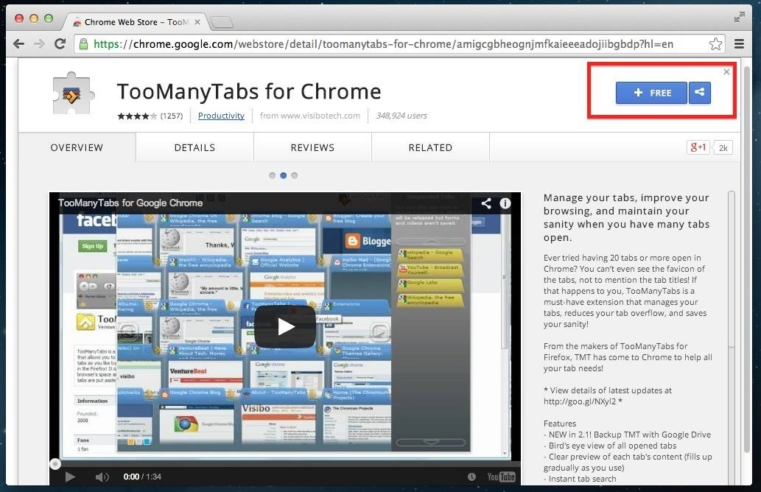Click the YouTube logo in the player bar
The width and height of the screenshot is (761, 492).
[x=501, y=477]
